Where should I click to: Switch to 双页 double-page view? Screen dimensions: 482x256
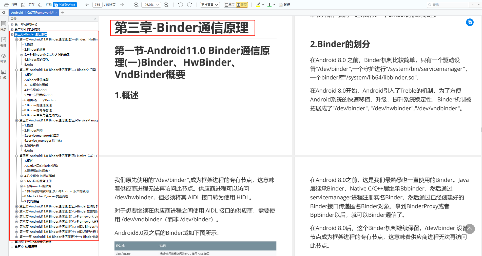[x=242, y=5]
